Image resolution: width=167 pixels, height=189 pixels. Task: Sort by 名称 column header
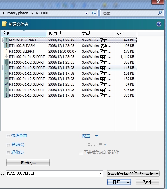(x=24, y=33)
